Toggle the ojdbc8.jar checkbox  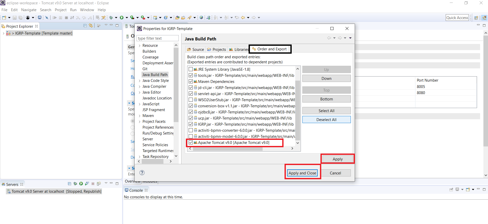point(191,112)
